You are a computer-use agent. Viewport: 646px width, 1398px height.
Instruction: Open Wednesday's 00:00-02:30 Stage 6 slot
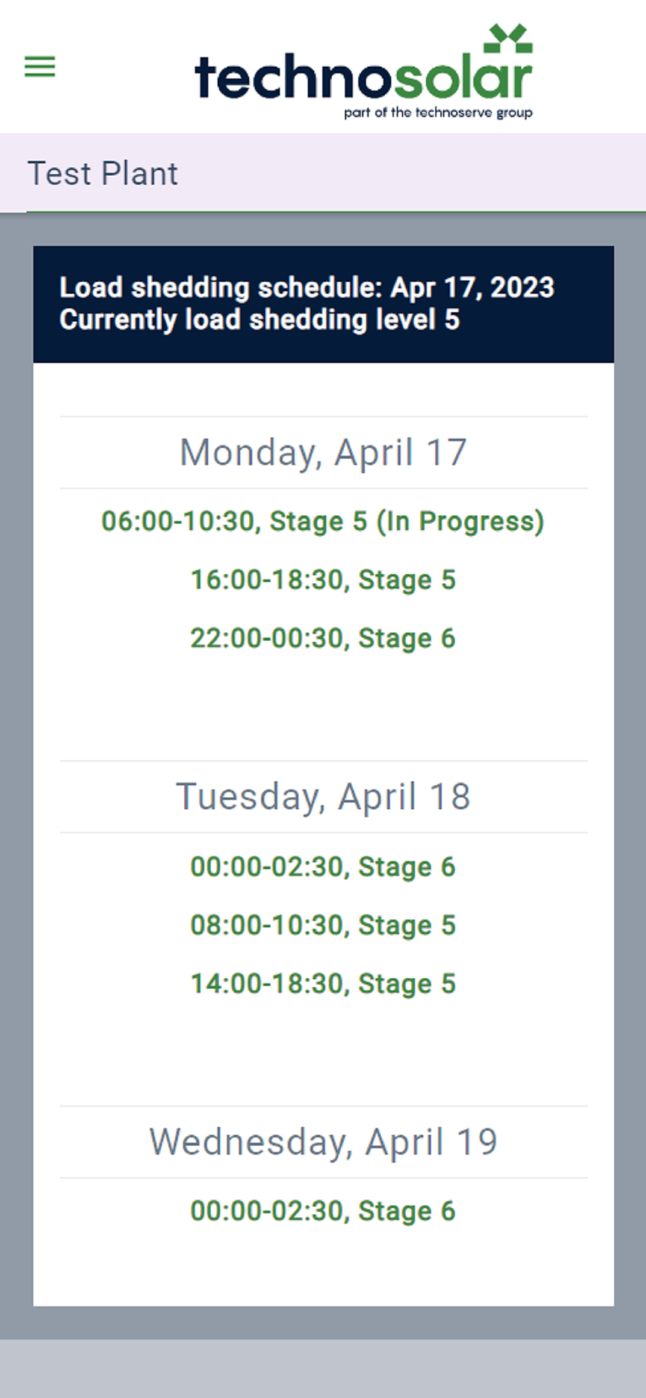pos(323,1211)
